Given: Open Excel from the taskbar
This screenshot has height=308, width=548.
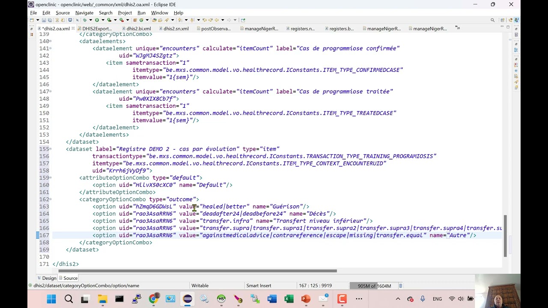Looking at the screenshot, I should pyautogui.click(x=289, y=299).
